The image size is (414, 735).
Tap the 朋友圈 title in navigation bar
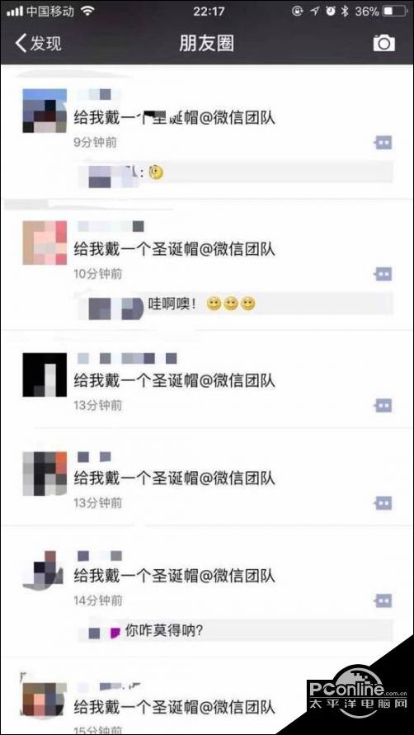tap(206, 44)
